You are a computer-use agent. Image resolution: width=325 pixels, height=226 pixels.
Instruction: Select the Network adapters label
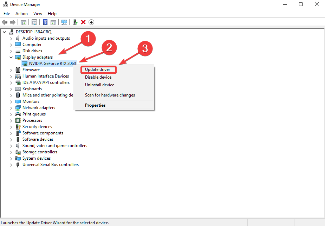[x=39, y=108]
